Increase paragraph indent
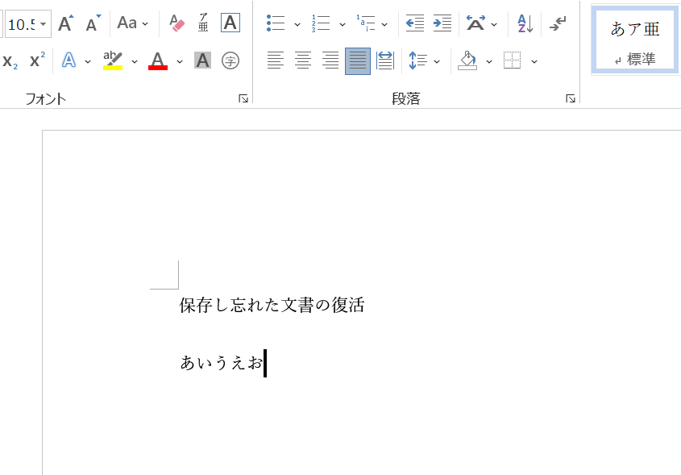This screenshot has width=681, height=475. pos(442,23)
